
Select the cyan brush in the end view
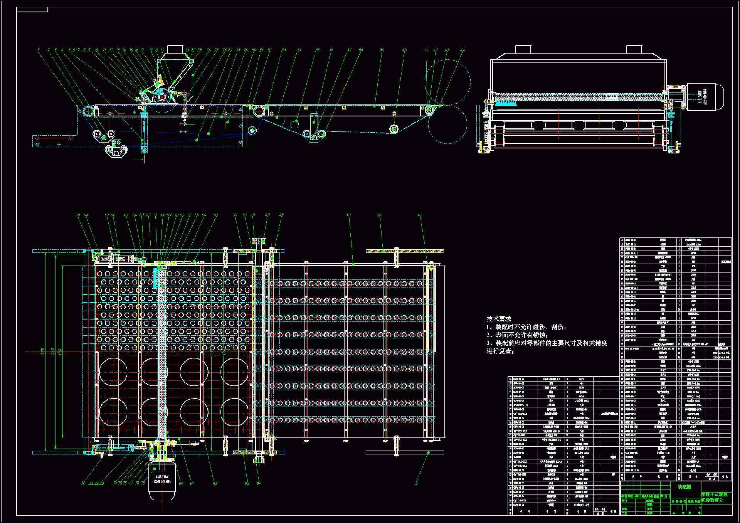tap(505, 103)
